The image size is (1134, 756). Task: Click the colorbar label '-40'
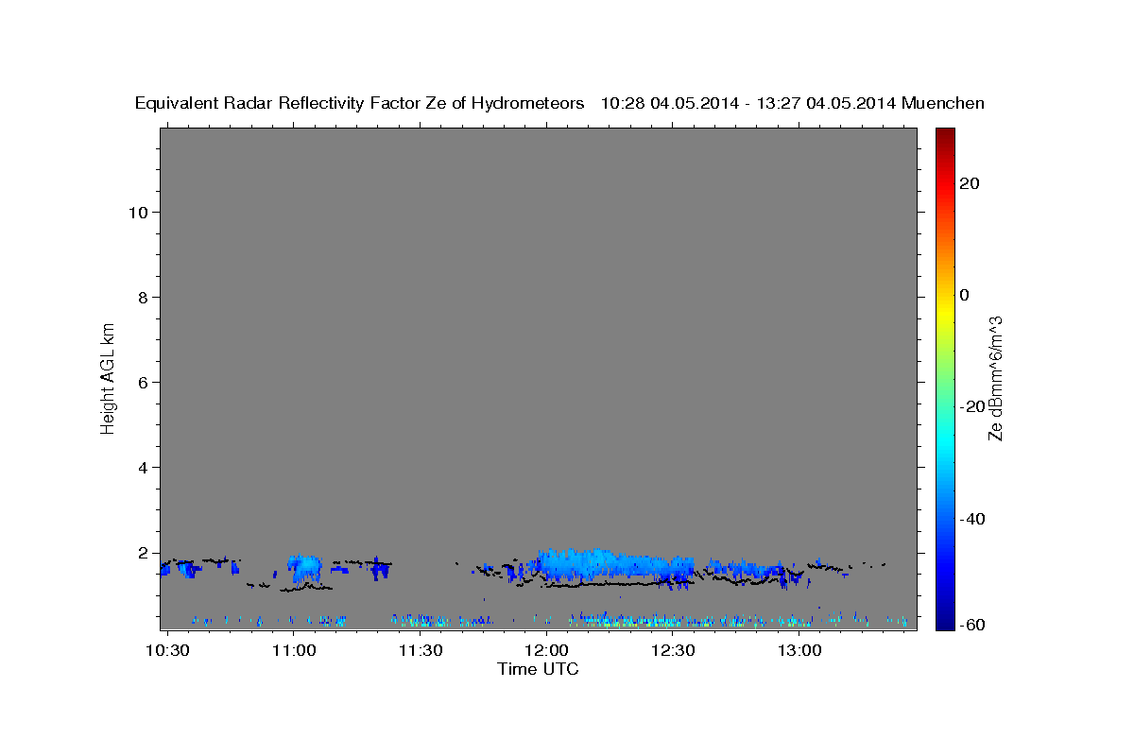pos(973,519)
